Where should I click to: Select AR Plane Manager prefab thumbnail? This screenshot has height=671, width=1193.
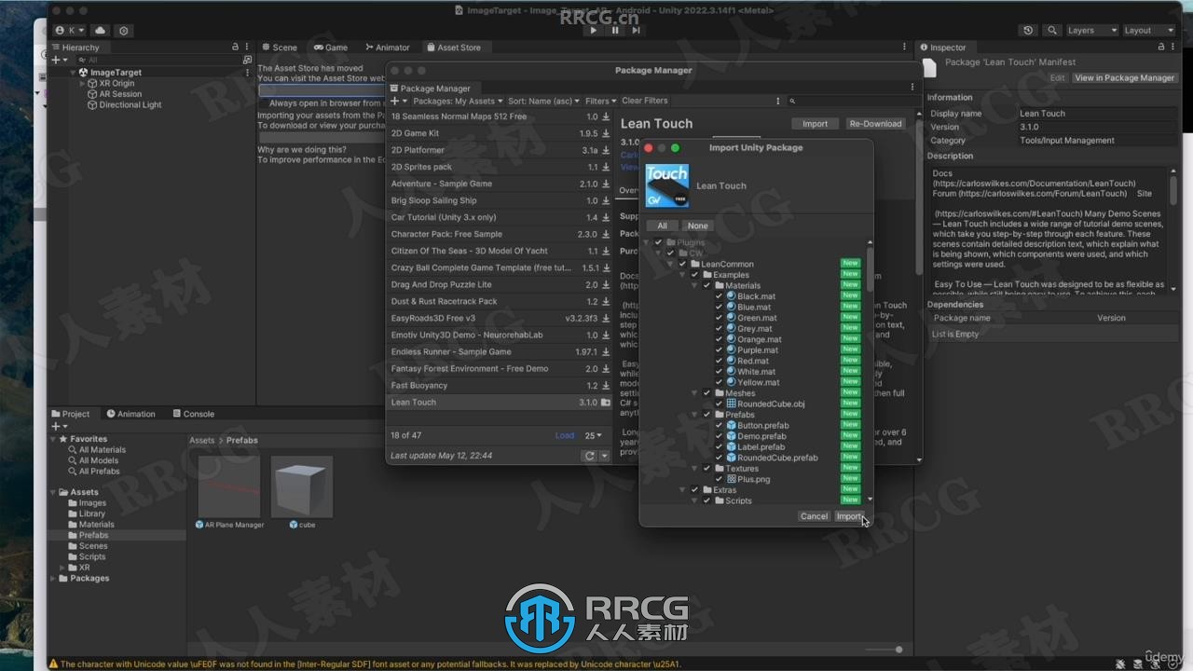pyautogui.click(x=229, y=486)
